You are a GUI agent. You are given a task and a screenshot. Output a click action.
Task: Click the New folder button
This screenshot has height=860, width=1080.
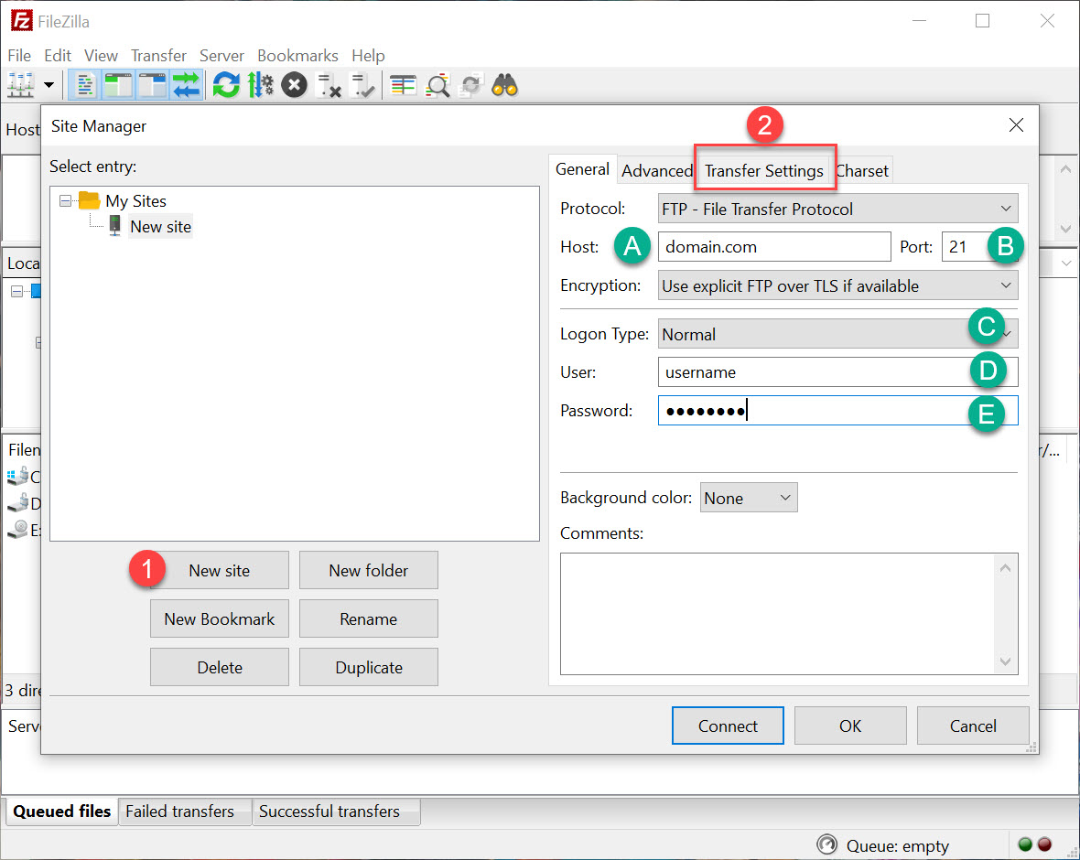click(x=369, y=570)
